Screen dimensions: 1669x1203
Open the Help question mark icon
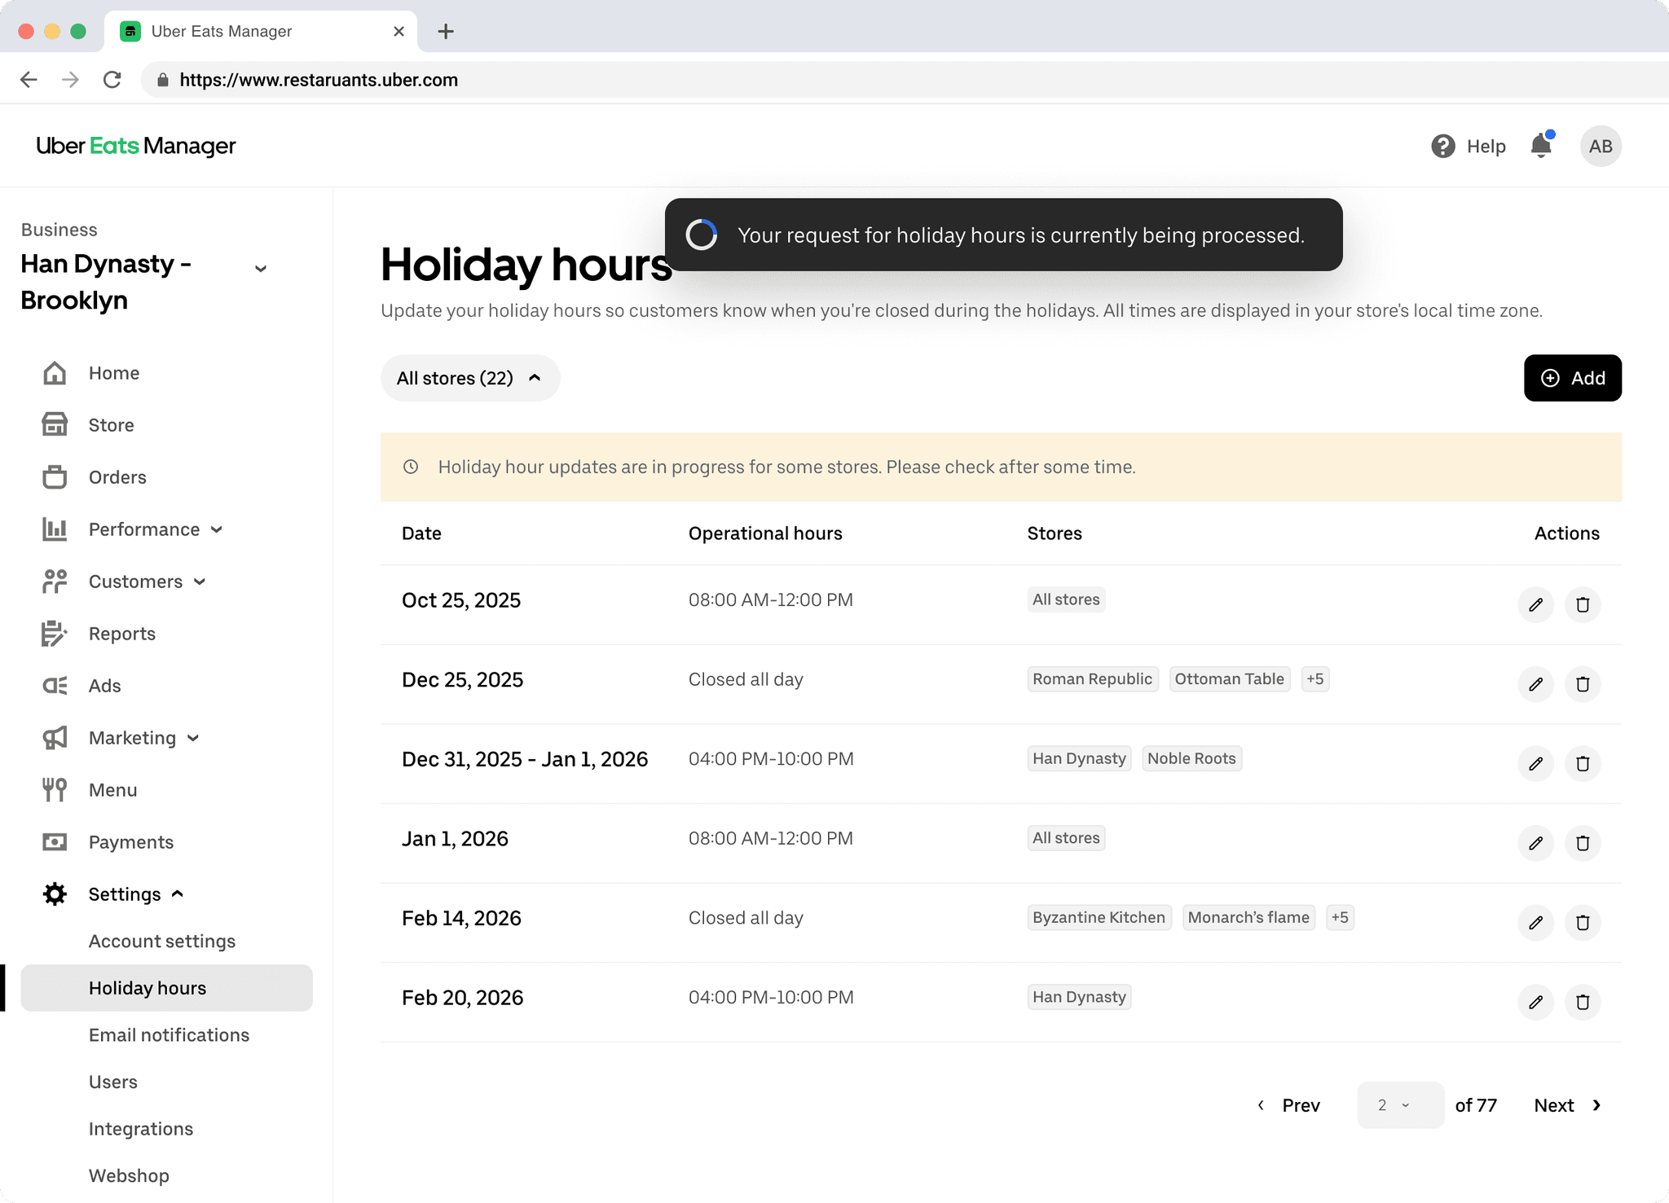click(1442, 146)
